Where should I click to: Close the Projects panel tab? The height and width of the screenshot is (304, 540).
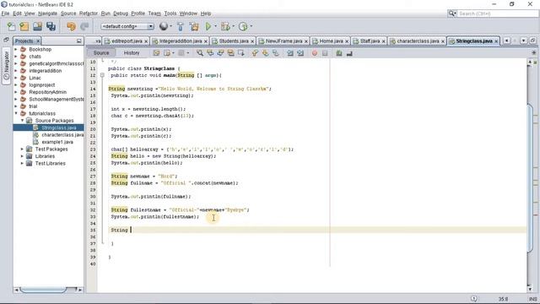click(x=38, y=41)
